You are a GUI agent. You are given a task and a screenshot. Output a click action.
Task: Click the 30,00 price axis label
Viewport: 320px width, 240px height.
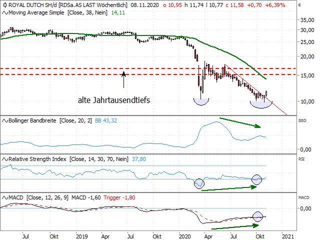[x=307, y=30]
